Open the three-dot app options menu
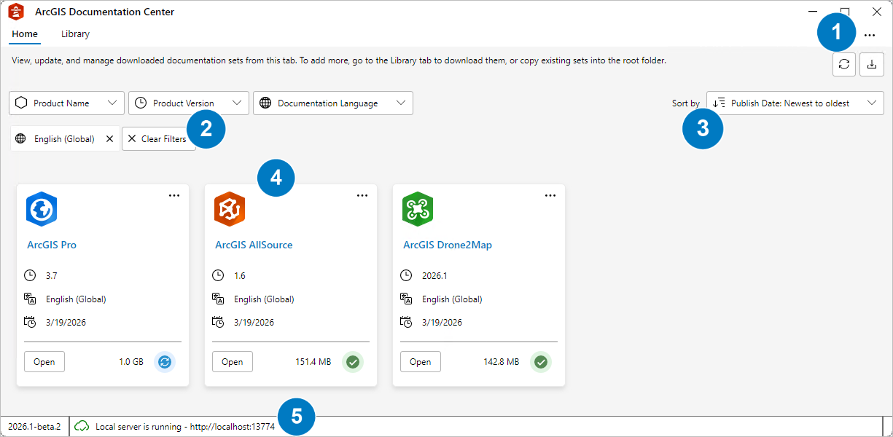The width and height of the screenshot is (893, 437). (870, 35)
